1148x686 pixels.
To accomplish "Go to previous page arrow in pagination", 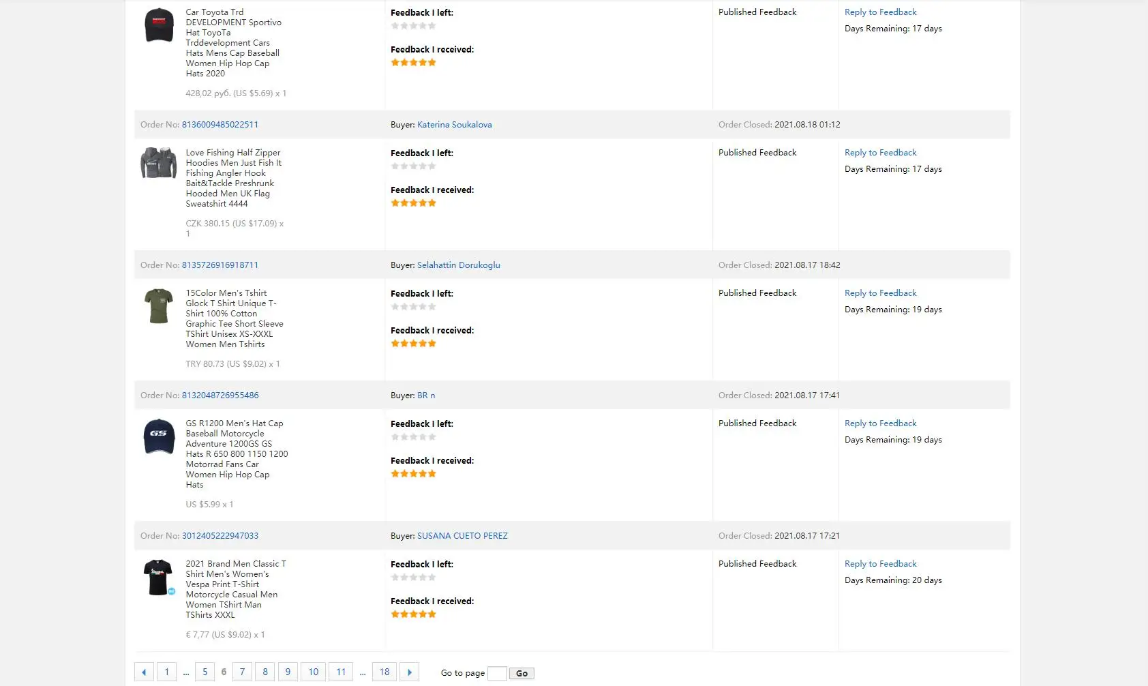I will 144,672.
